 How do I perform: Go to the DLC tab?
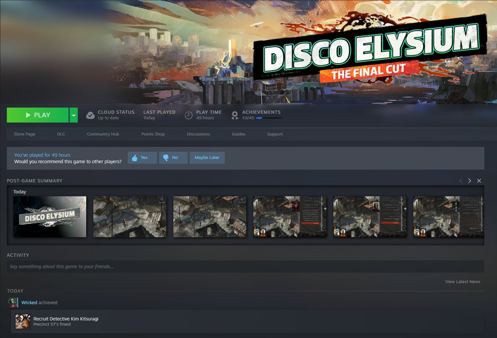[61, 134]
